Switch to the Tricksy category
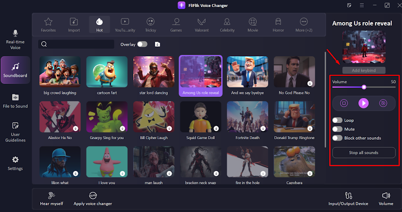 pyautogui.click(x=150, y=25)
